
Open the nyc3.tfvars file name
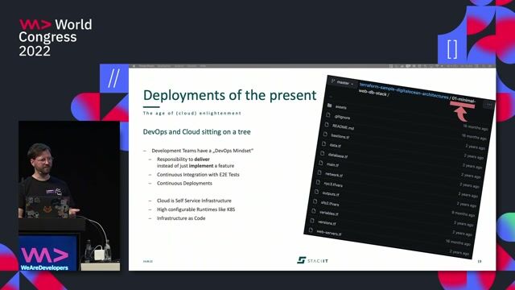pyautogui.click(x=333, y=184)
